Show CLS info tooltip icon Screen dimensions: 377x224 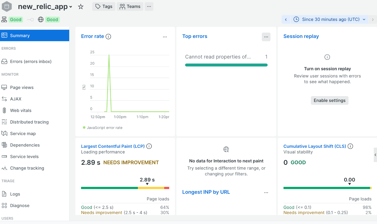350,146
